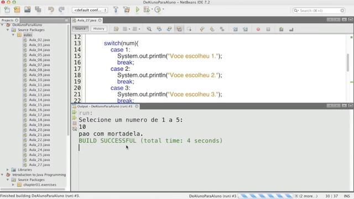The width and height of the screenshot is (354, 199).
Task: Select Aula_02.java in project tree
Action: [x=39, y=40]
